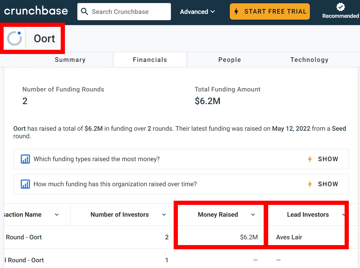
Task: Click the Crunchbase logo
Action: pos(36,11)
